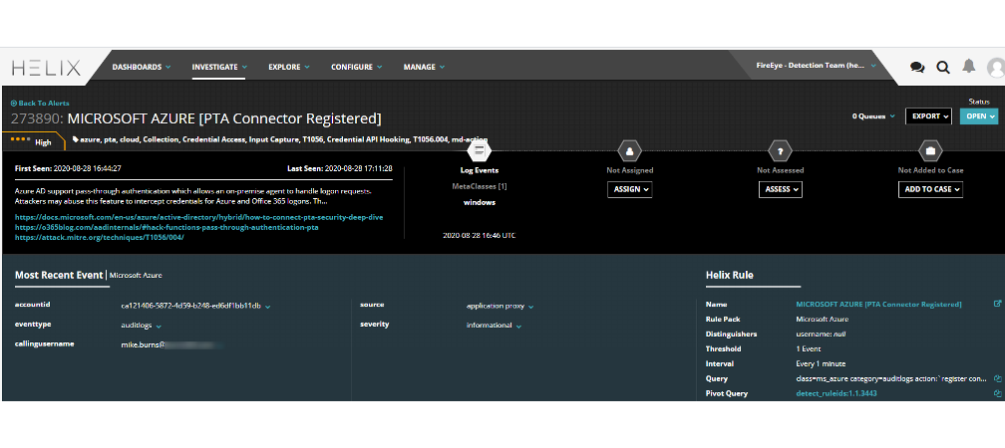The width and height of the screenshot is (1005, 448).
Task: Click the mike.burns callingusername value
Action: [x=171, y=344]
